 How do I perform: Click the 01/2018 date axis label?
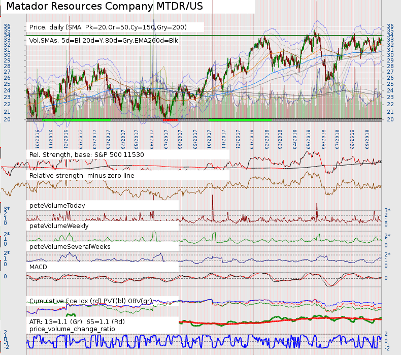click(x=252, y=139)
